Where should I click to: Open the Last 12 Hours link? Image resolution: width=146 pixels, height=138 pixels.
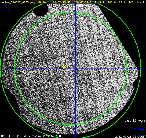coord(135,120)
